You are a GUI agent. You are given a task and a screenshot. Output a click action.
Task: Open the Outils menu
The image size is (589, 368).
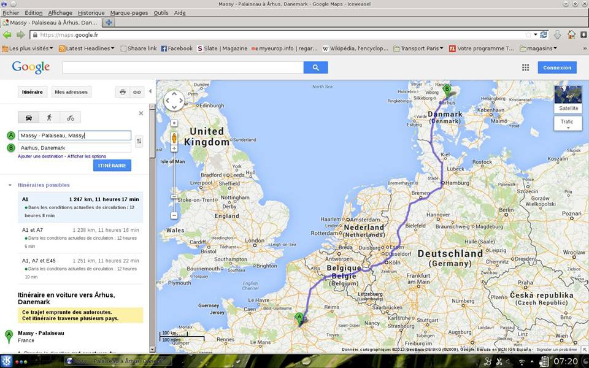click(161, 13)
